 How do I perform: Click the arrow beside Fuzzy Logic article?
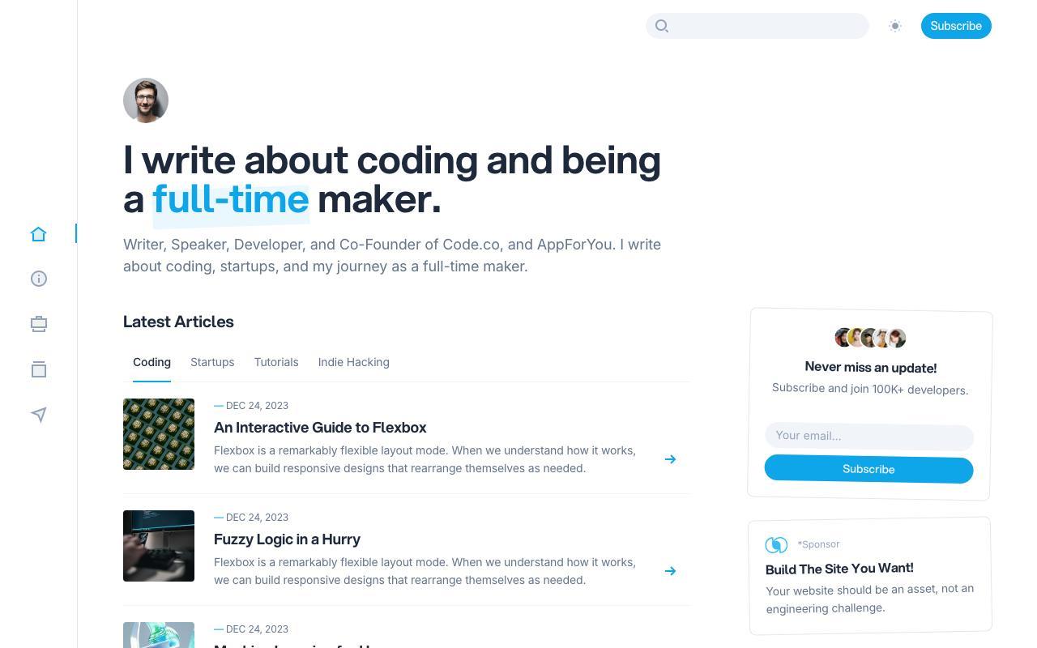point(670,571)
